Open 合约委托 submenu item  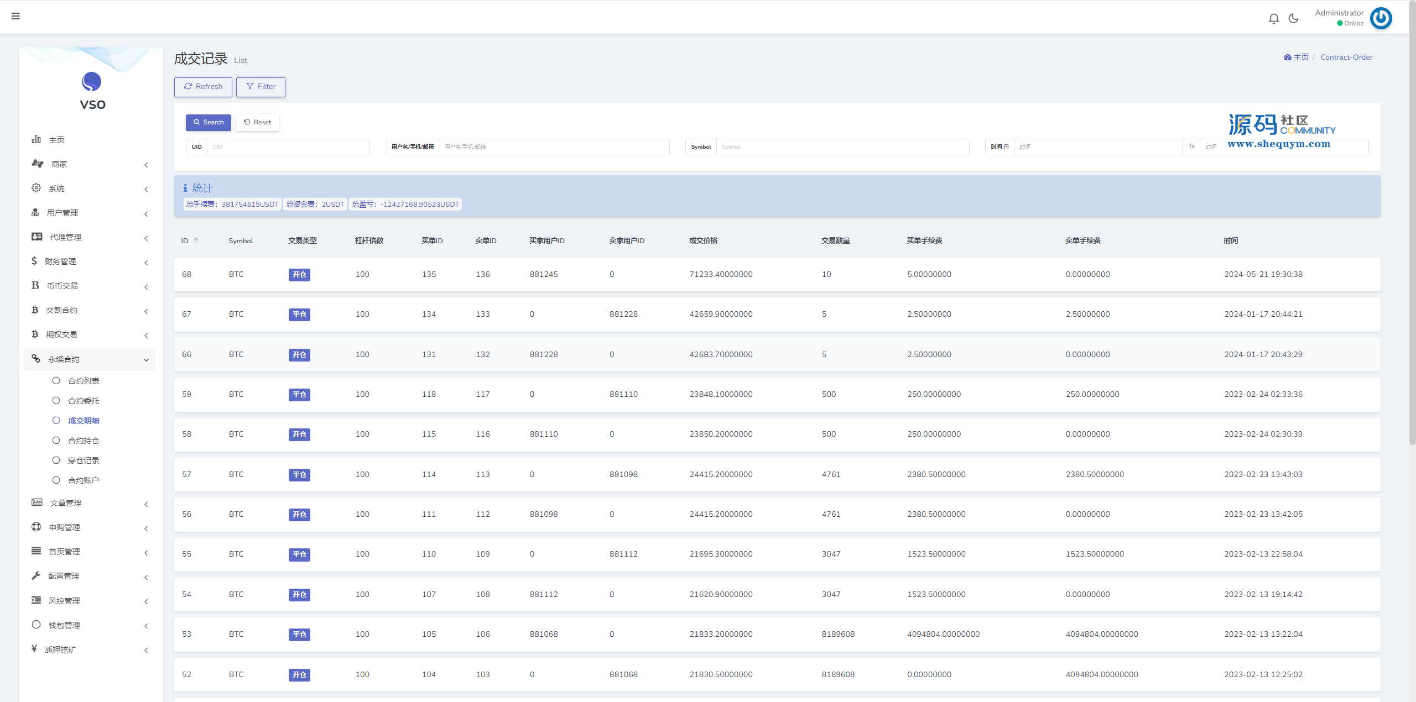click(x=84, y=401)
